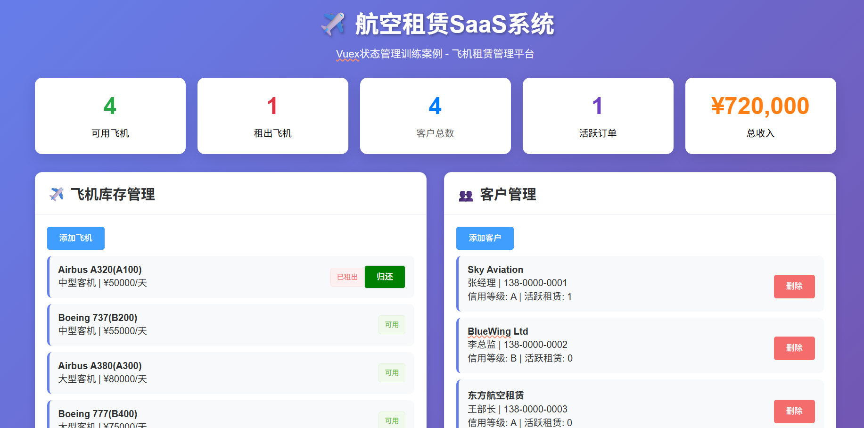Click the subtitle Vuex状态管理训练案例

(389, 54)
